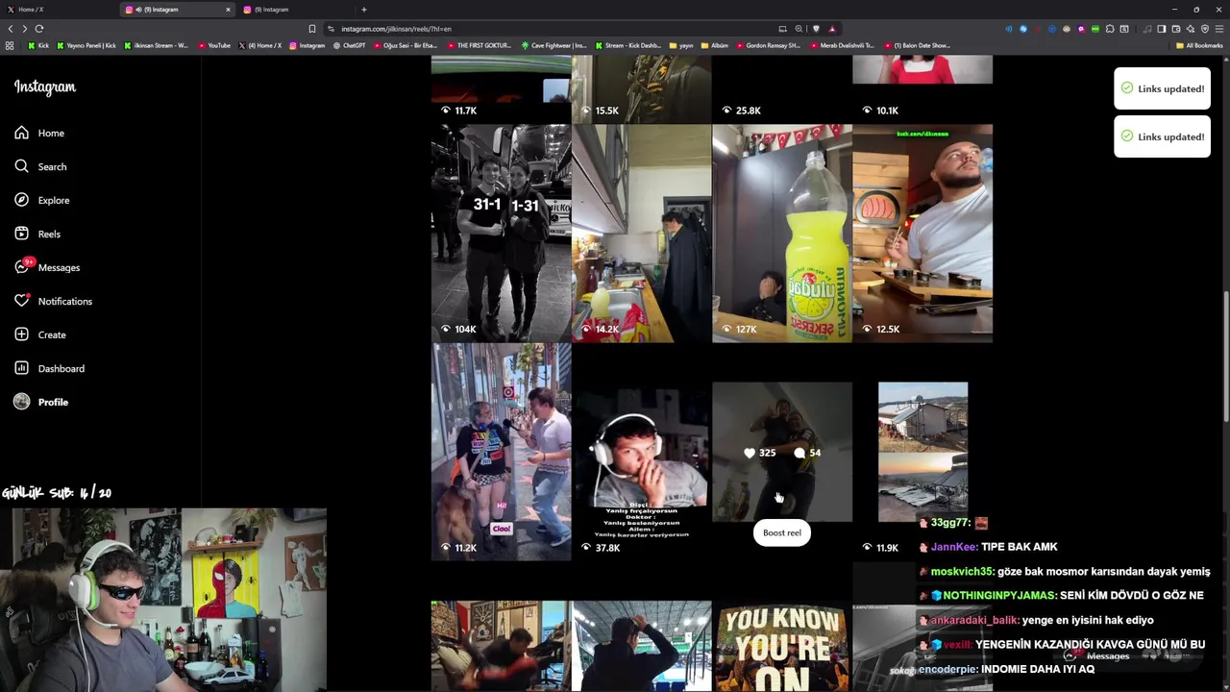The image size is (1230, 692).
Task: Go to Explore in sidebar
Action: [41, 200]
